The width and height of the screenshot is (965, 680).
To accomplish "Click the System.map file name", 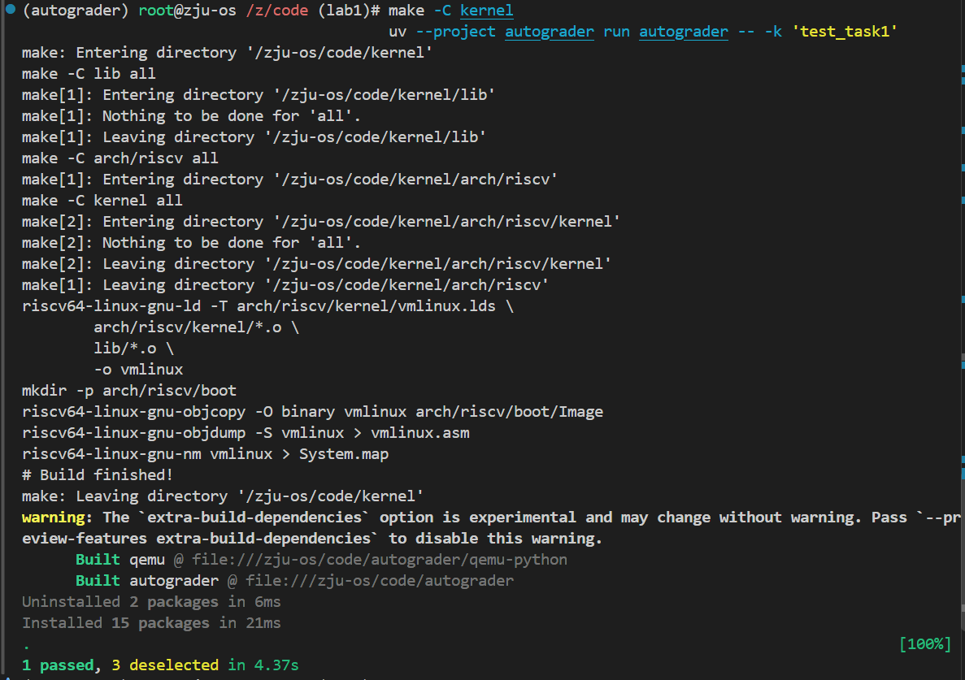I will pyautogui.click(x=343, y=454).
